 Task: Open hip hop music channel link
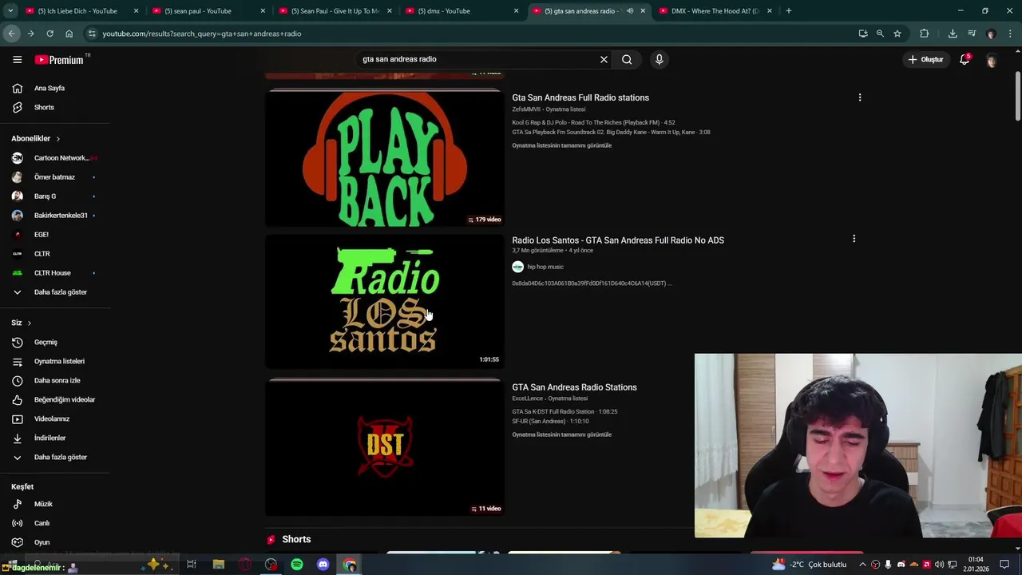[545, 267]
